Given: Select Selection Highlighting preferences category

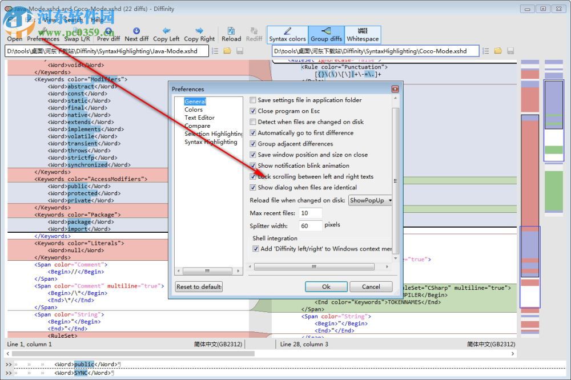Looking at the screenshot, I should point(214,134).
